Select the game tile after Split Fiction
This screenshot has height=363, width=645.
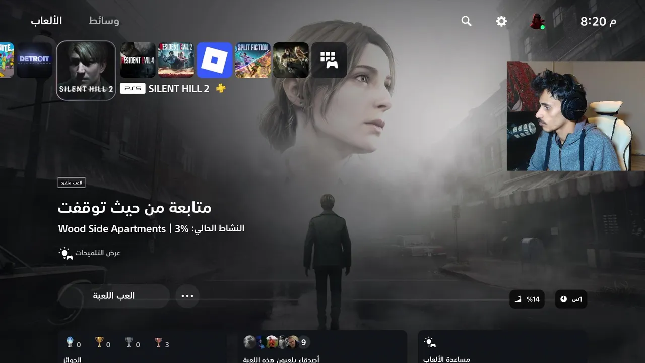[291, 60]
